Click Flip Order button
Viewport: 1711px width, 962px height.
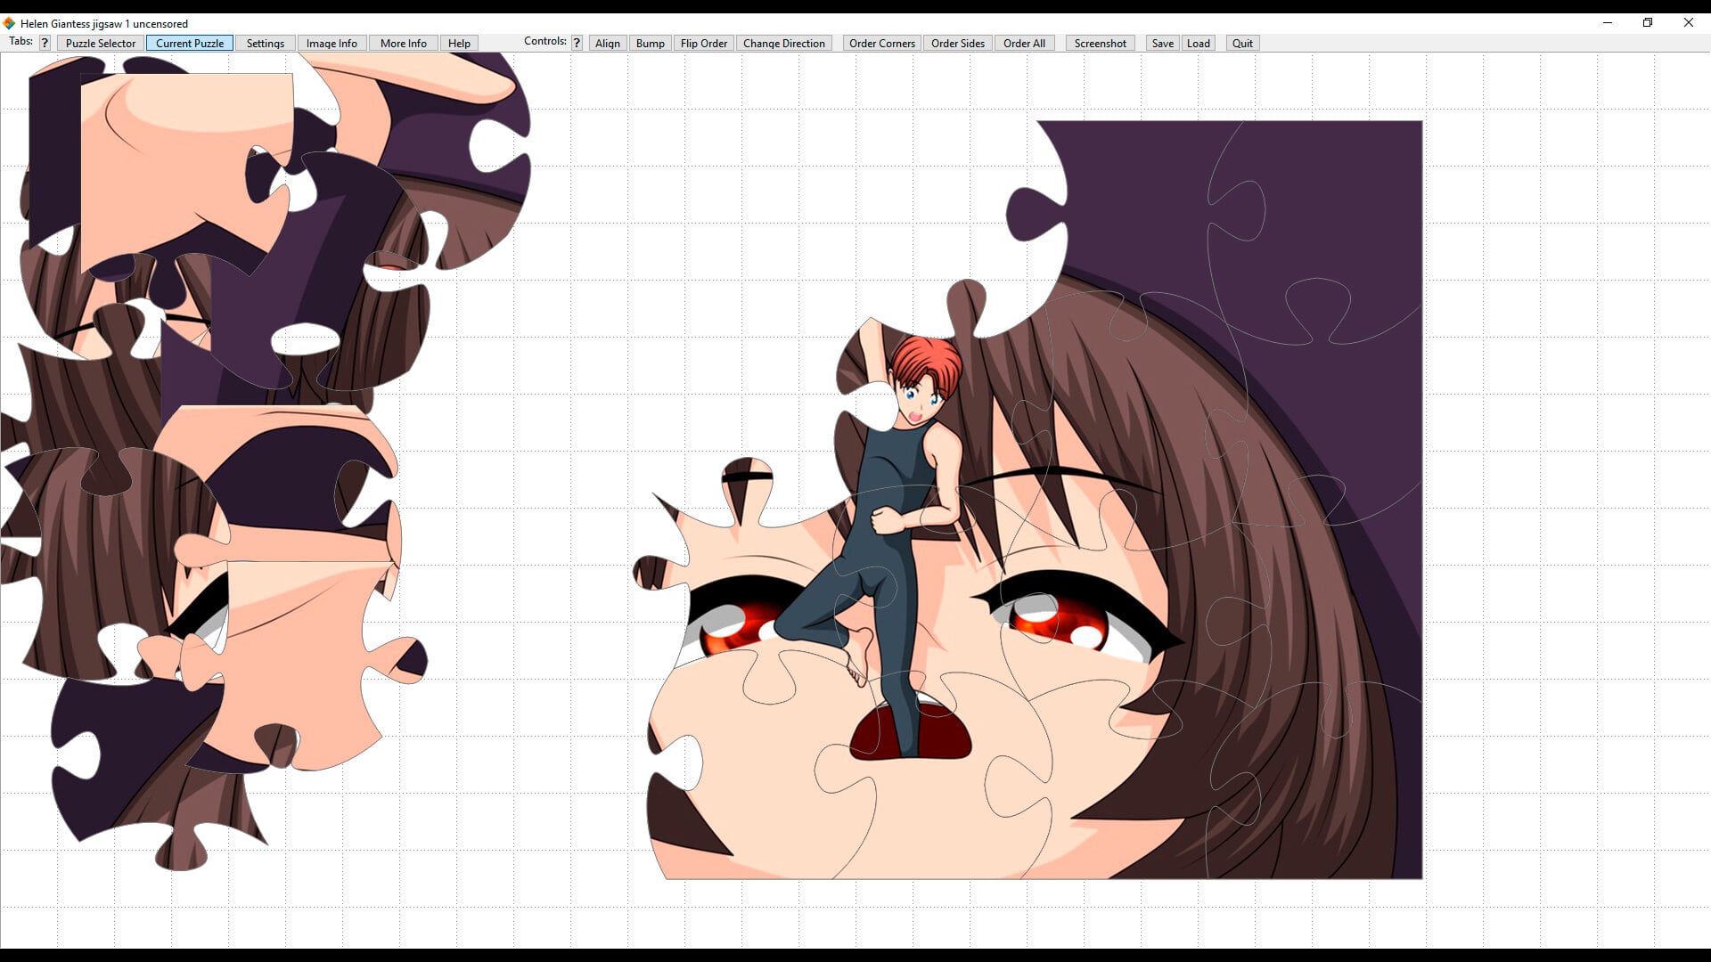pos(704,43)
